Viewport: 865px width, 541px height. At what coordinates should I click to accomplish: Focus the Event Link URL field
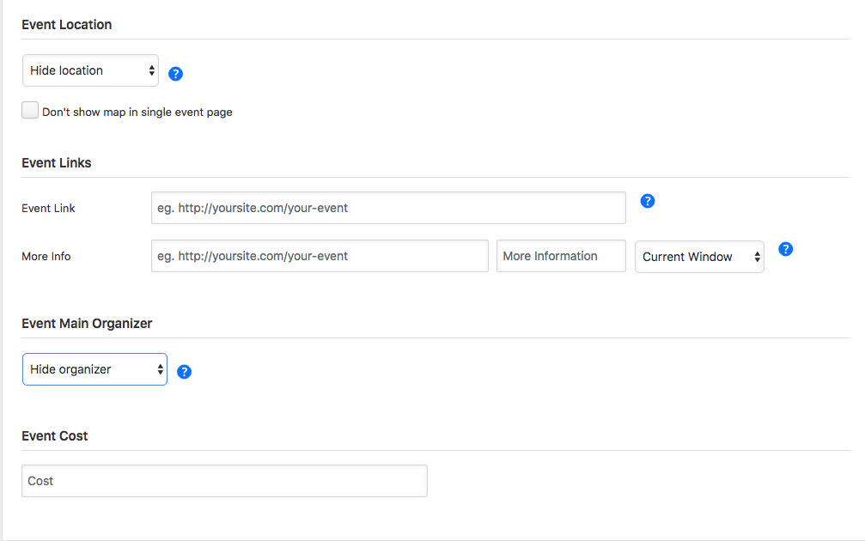pos(388,208)
